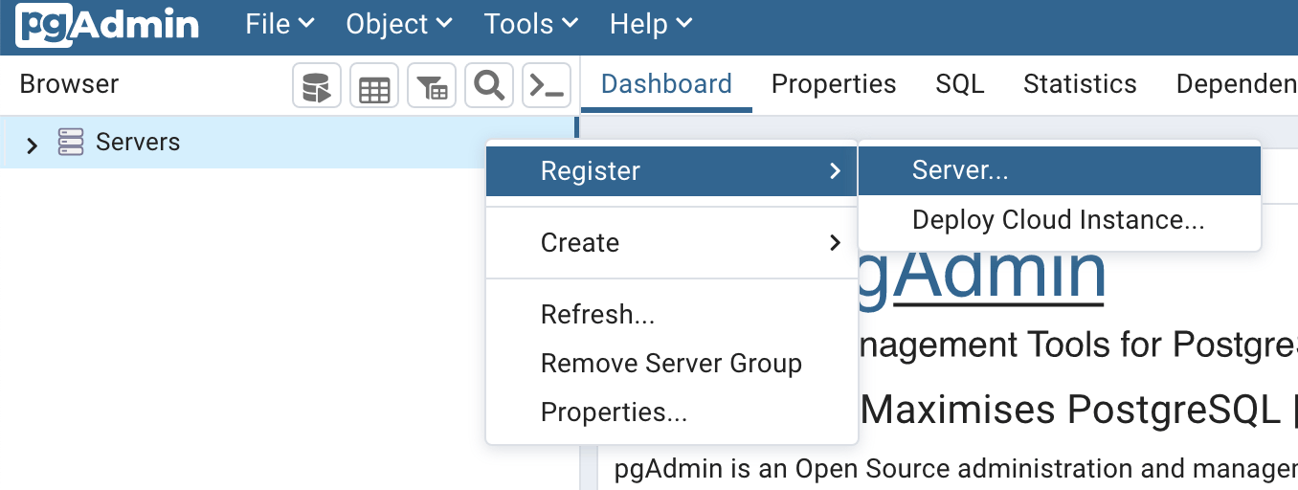1298x490 pixels.
Task: Switch to the SQL tab
Action: click(x=960, y=84)
